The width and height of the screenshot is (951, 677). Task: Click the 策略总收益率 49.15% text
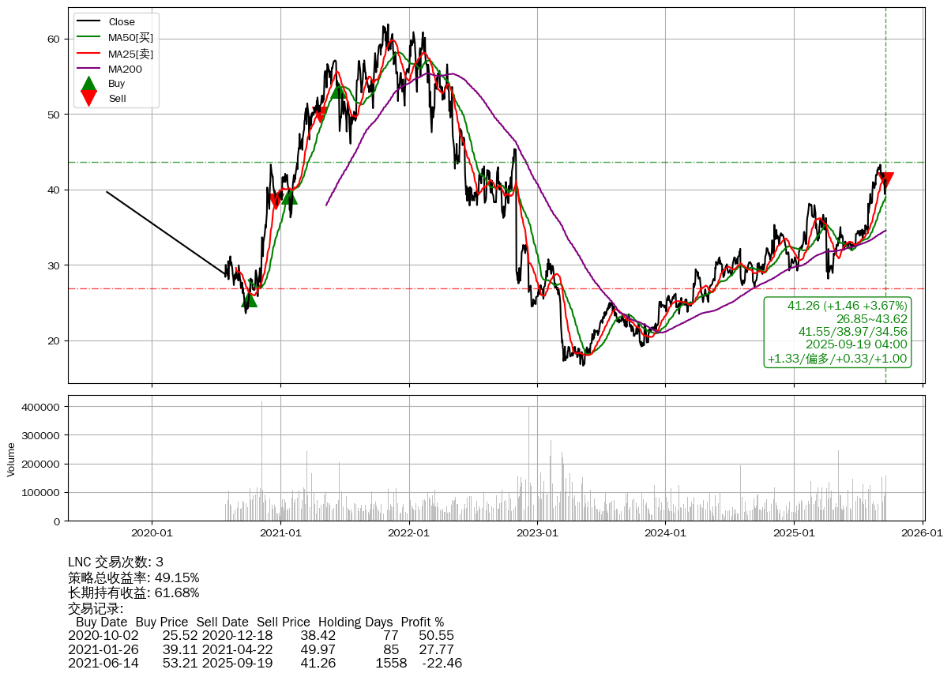(x=133, y=577)
